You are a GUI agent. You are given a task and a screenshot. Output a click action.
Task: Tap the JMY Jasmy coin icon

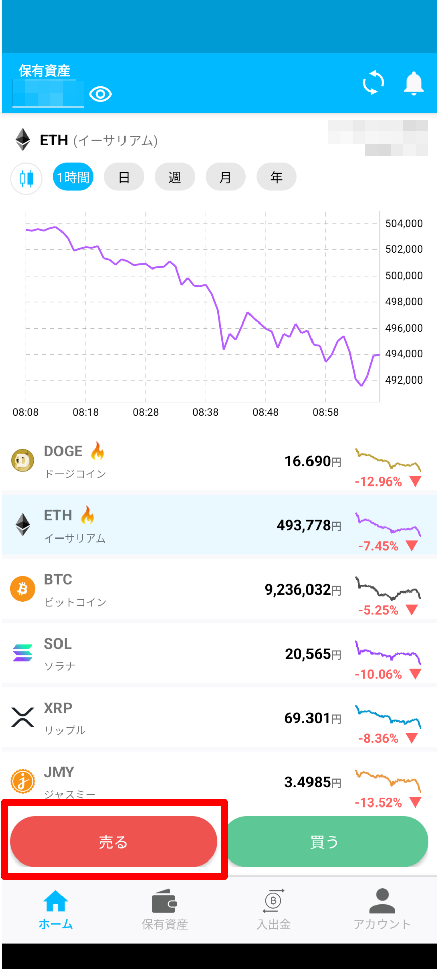coord(23,781)
